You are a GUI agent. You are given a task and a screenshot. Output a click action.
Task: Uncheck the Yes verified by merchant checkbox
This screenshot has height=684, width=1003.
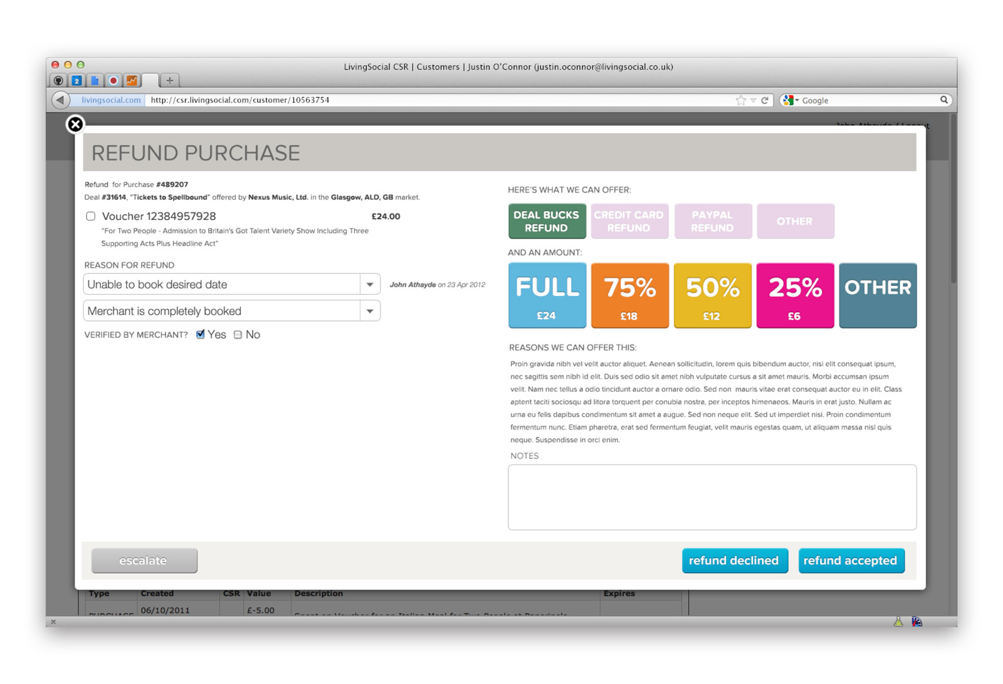(x=201, y=334)
